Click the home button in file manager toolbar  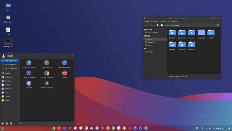coord(162,25)
